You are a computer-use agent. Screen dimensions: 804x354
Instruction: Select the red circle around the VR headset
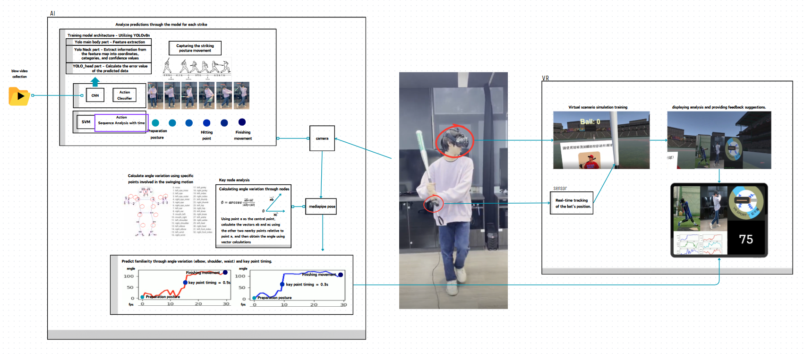click(x=454, y=141)
